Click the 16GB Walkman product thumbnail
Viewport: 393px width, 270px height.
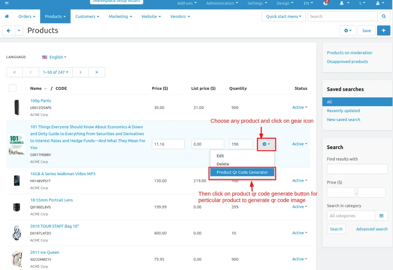[x=17, y=181]
